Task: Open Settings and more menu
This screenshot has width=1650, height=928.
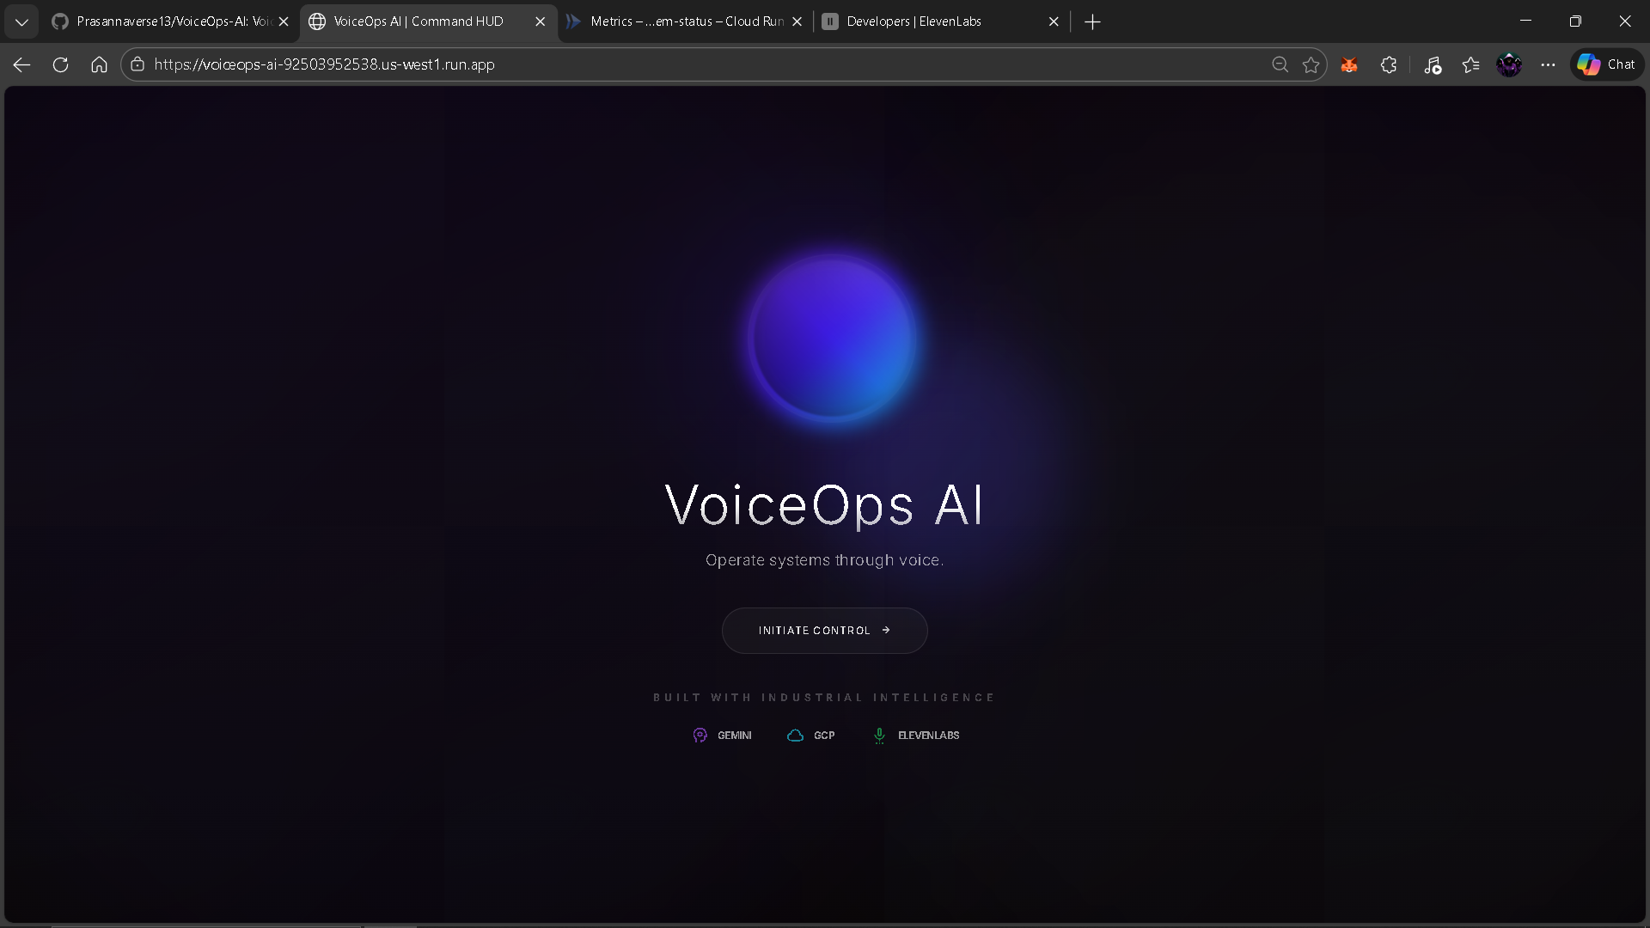Action: [1548, 64]
